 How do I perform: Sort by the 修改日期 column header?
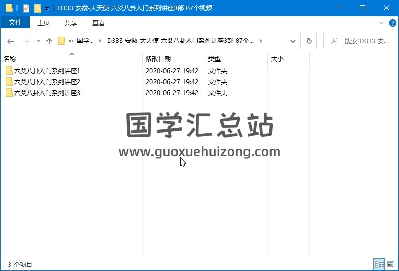pyautogui.click(x=158, y=59)
